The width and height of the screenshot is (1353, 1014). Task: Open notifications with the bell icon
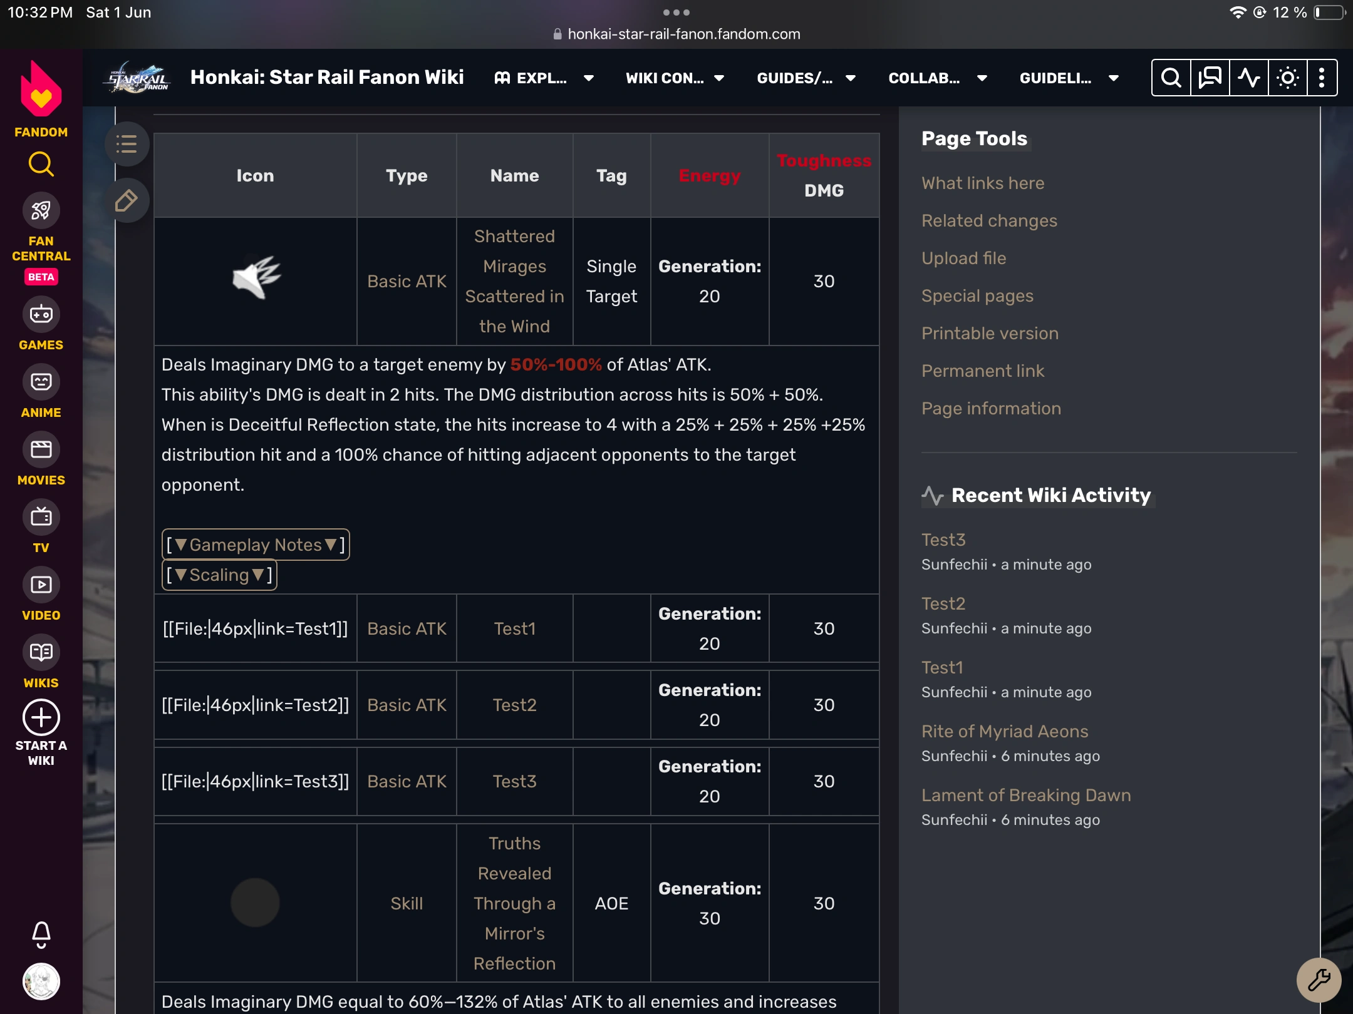click(41, 933)
